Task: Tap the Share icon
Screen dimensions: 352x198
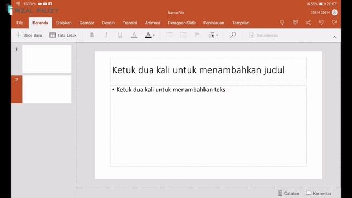Action: (308, 23)
